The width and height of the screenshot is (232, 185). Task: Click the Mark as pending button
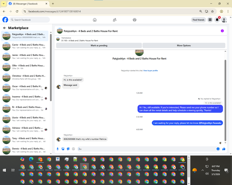[99, 45]
